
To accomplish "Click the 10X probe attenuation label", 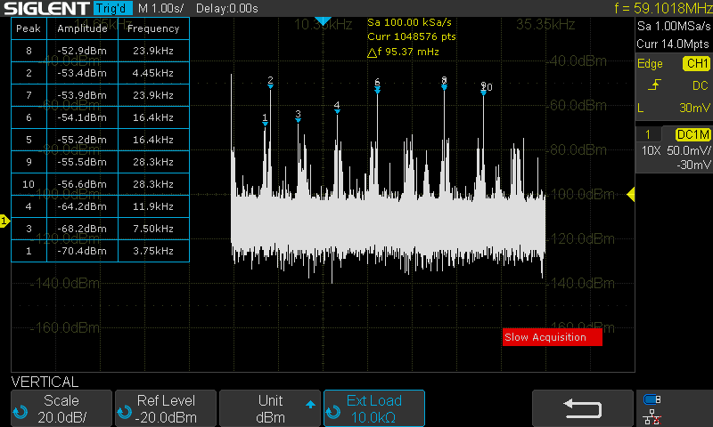I will 651,150.
